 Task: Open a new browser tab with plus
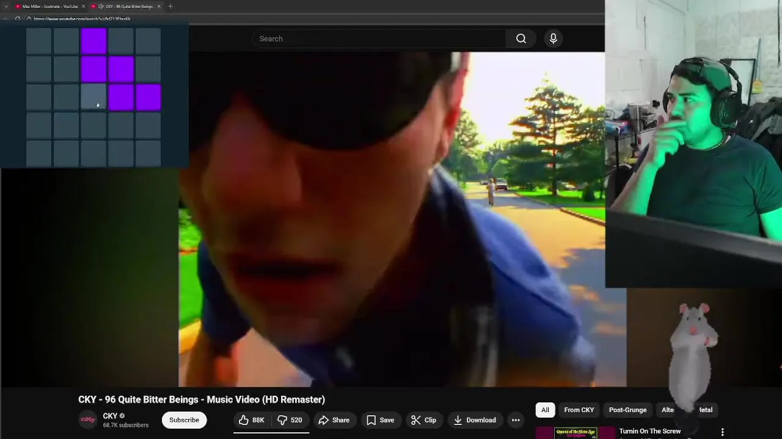170,6
